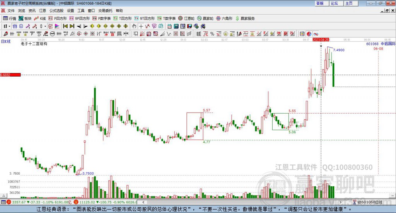Open the 文件 menu
Screen dimensions: 396x213
pos(11,10)
